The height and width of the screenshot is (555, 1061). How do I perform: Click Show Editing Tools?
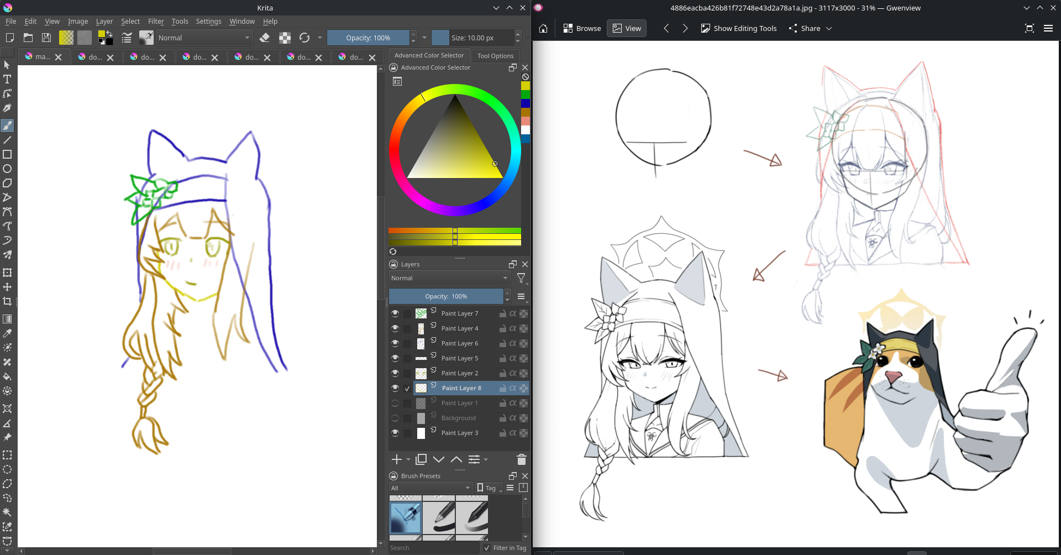(739, 28)
